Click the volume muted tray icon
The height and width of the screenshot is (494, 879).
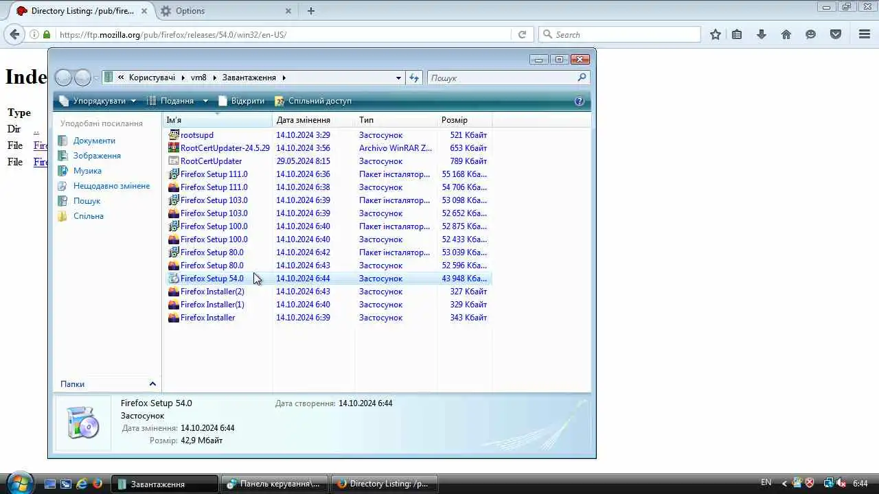[x=842, y=483]
